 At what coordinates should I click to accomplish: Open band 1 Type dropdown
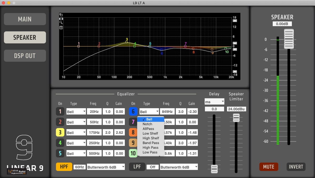76,111
